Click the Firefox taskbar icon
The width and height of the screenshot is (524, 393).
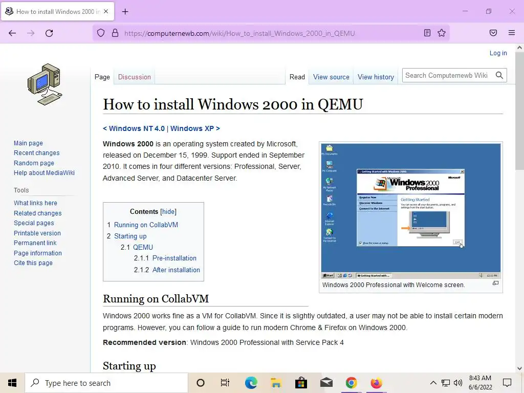pyautogui.click(x=376, y=383)
